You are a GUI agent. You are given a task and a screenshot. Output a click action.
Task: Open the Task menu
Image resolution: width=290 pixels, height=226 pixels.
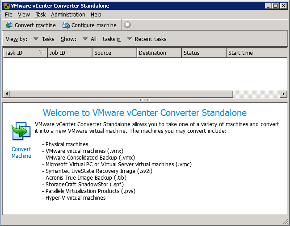point(40,15)
